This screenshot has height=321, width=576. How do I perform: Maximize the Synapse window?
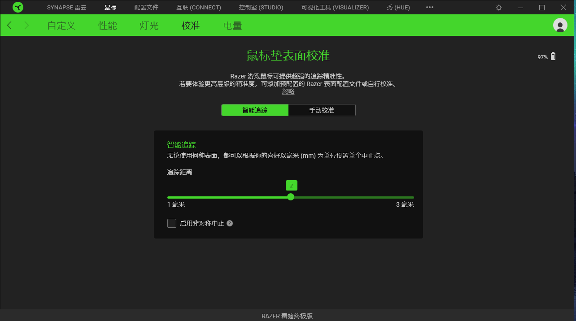542,8
